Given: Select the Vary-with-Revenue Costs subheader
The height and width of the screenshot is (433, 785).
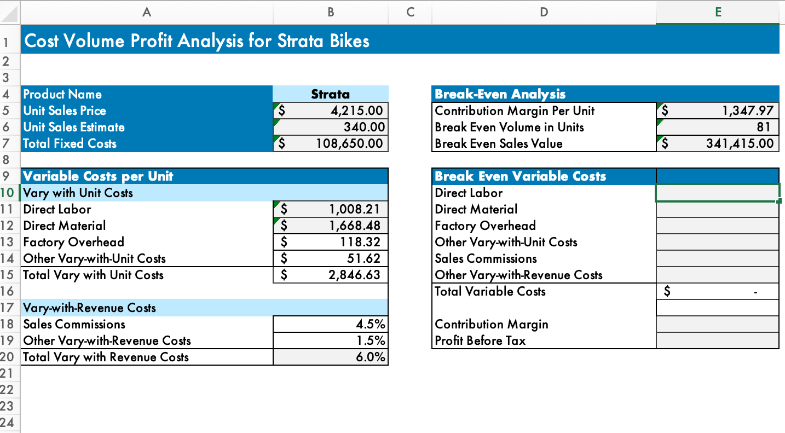Looking at the screenshot, I should pyautogui.click(x=204, y=308).
